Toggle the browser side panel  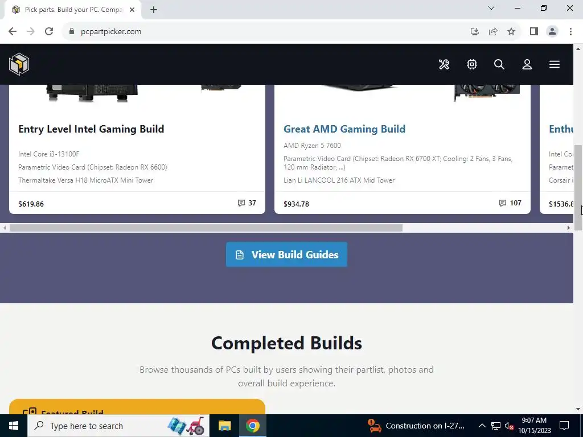coord(534,31)
